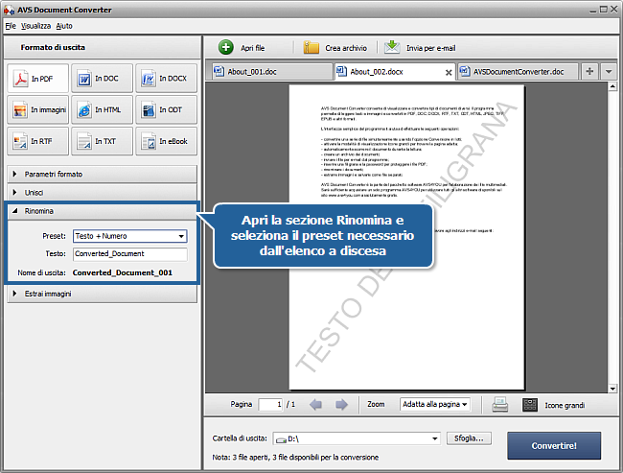Expand the Unisci section
Image resolution: width=623 pixels, height=473 pixels.
pos(103,193)
